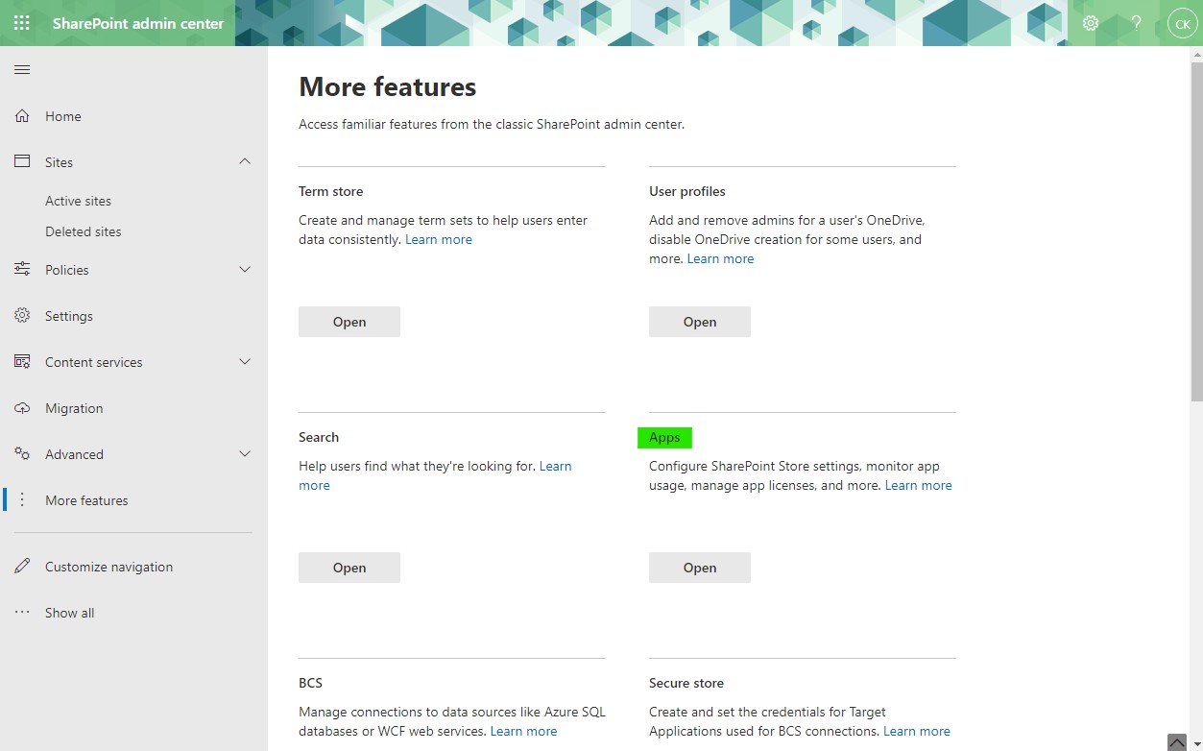1203x751 pixels.
Task: Click Customize navigation
Action: pos(109,567)
